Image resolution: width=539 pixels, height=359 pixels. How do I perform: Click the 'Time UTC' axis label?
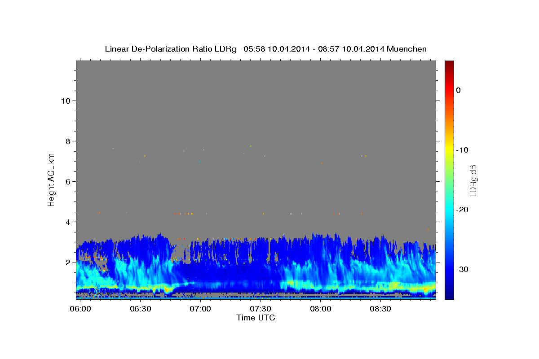(x=256, y=318)
